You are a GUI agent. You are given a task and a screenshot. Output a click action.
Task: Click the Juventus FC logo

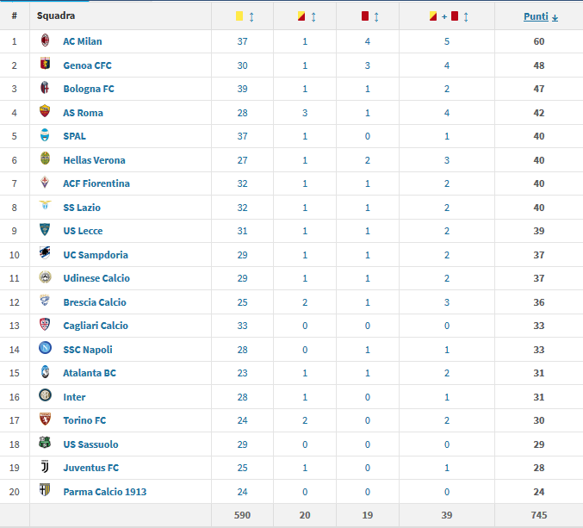click(45, 466)
